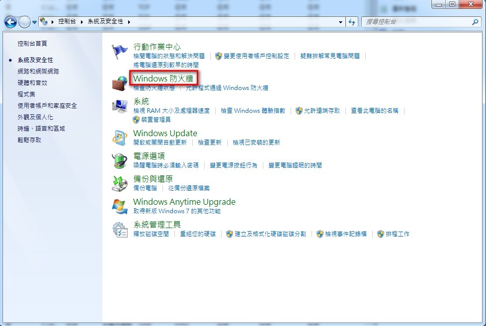486x326 pixels.
Task: Click the Action Center flag icon
Action: tap(120, 52)
